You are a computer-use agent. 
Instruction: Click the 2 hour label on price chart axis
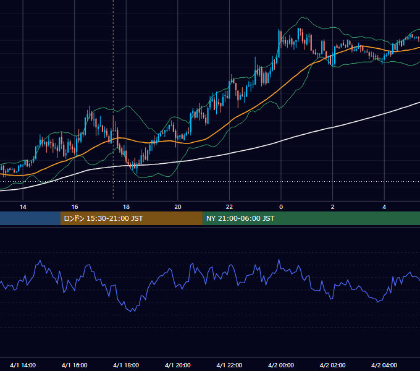(x=333, y=207)
